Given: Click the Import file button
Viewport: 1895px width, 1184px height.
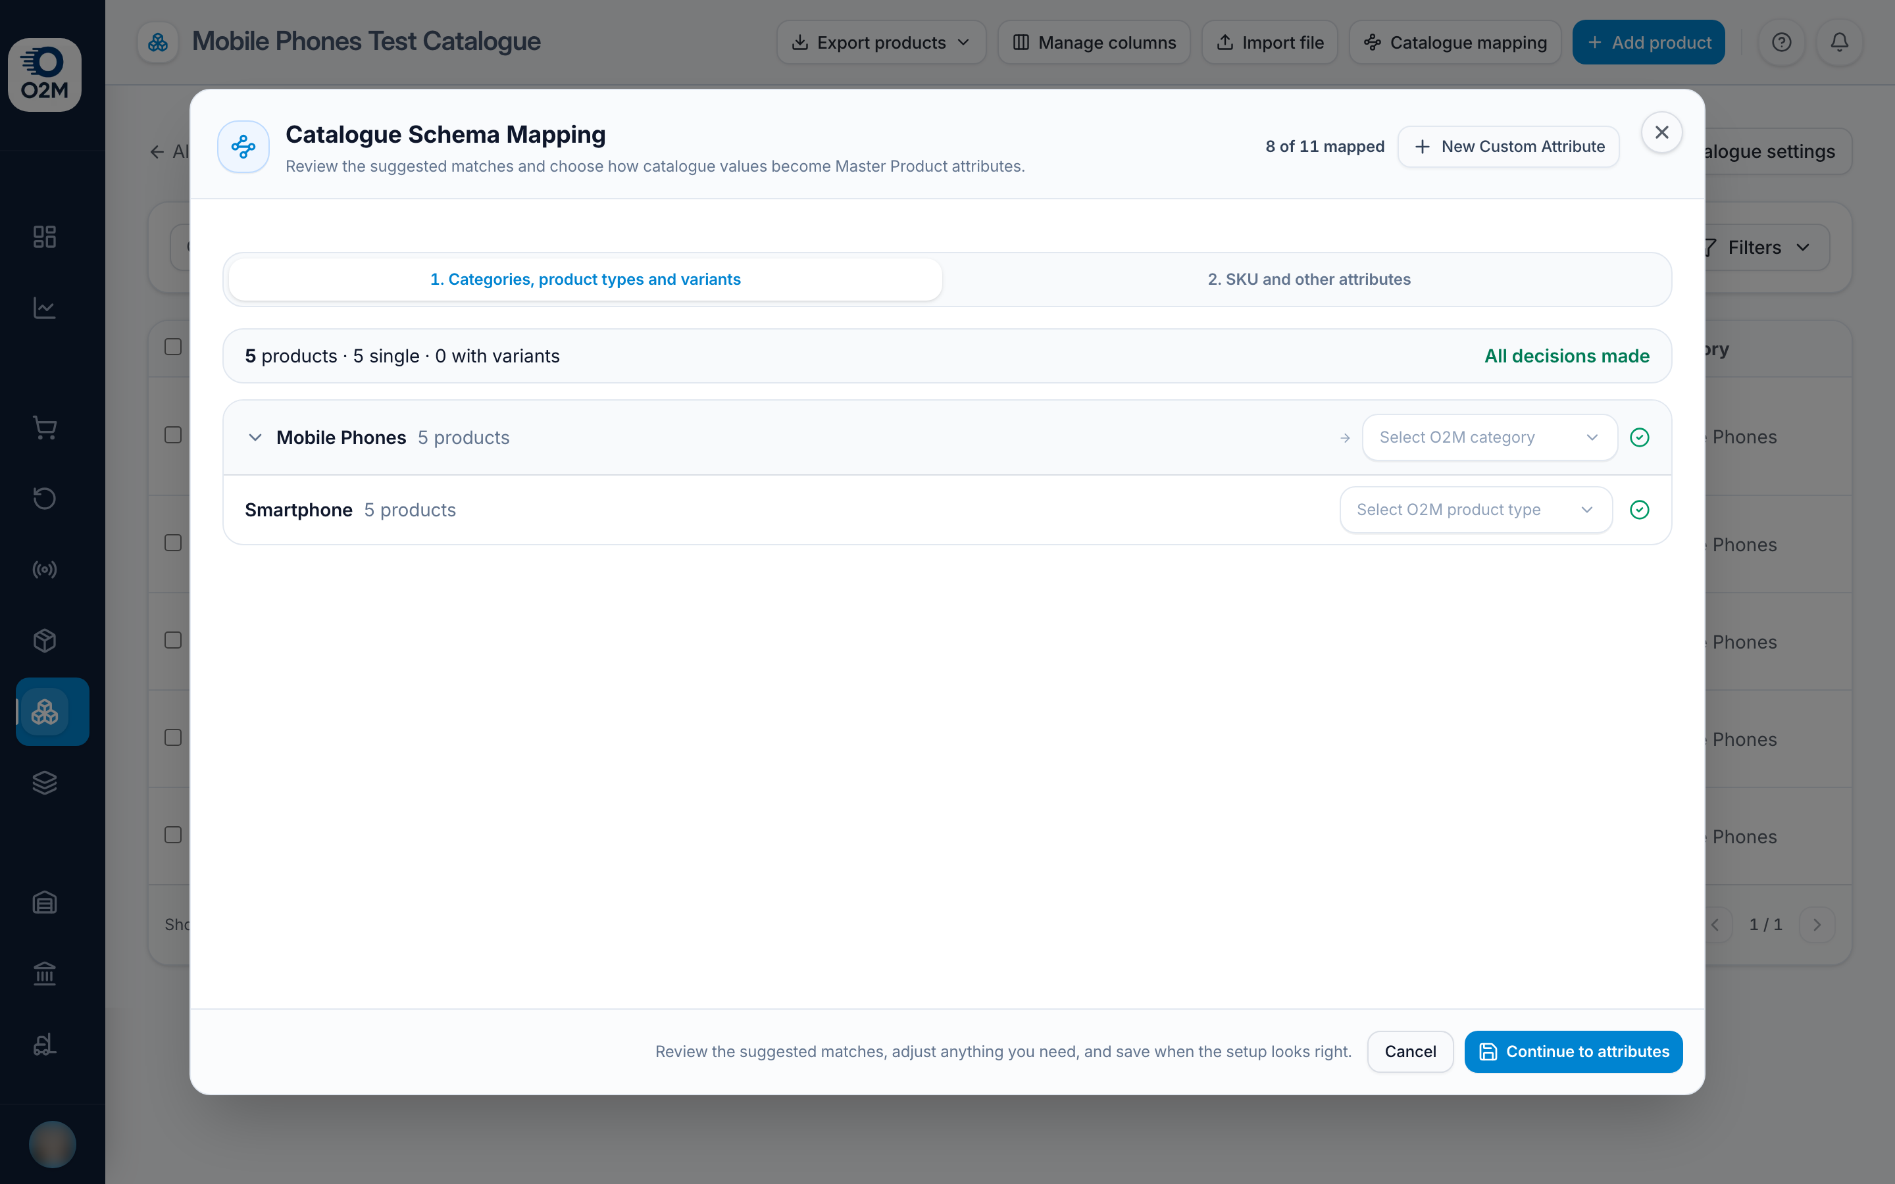Looking at the screenshot, I should click(x=1269, y=42).
